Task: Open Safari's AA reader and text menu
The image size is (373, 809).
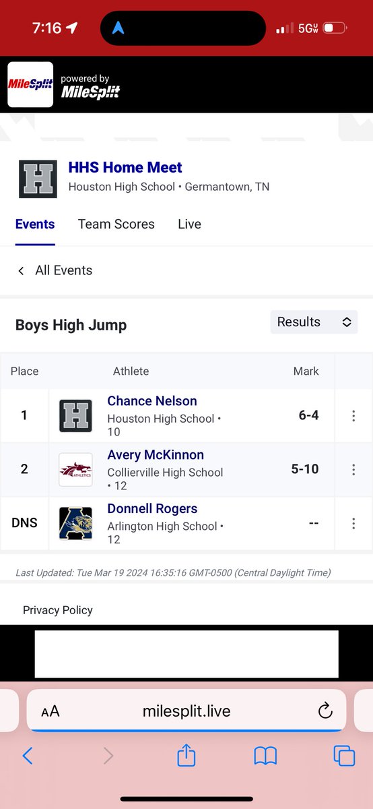Action: pos(50,711)
